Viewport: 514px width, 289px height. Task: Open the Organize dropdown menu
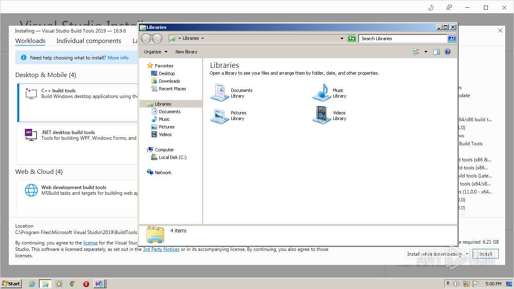coord(155,52)
